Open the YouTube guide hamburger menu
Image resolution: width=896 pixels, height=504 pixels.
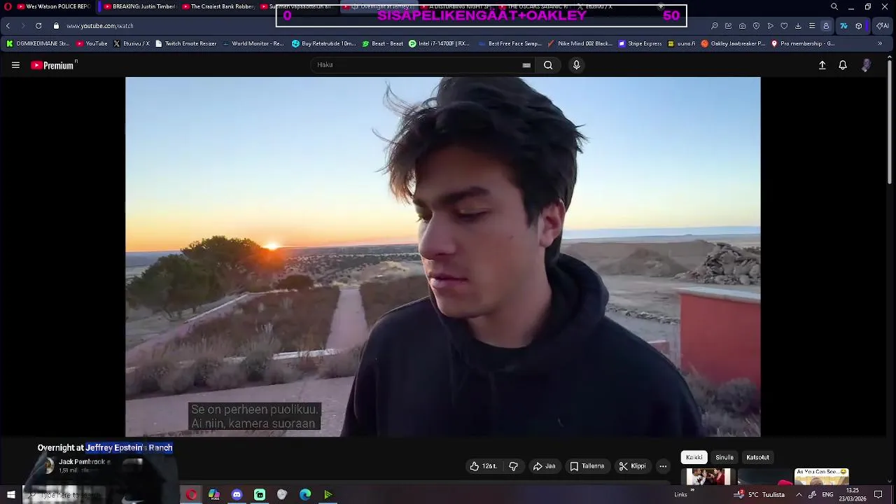15,65
